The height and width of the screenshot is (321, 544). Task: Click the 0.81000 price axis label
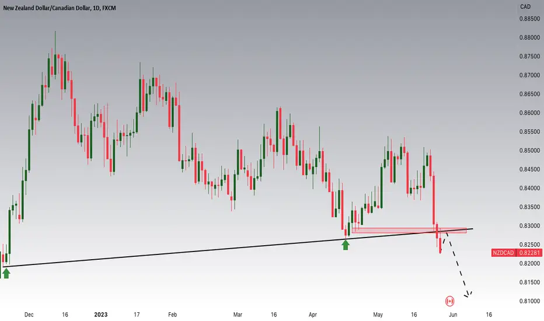tap(529, 301)
